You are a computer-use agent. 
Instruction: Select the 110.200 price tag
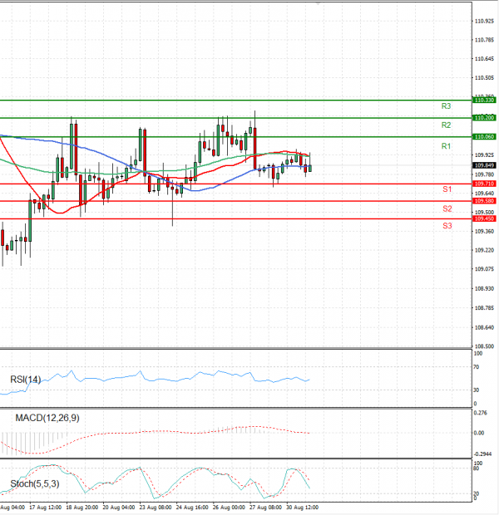tap(484, 118)
